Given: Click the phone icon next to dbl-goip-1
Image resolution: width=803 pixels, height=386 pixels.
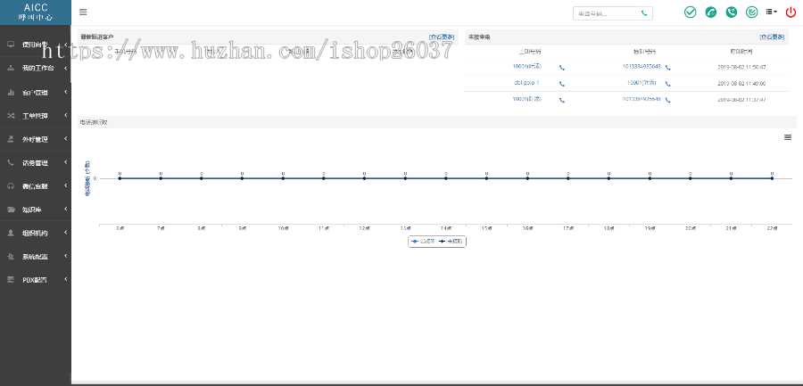Looking at the screenshot, I should [x=562, y=84].
